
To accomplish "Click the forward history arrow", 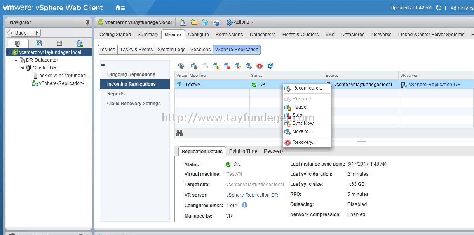I will [37, 33].
